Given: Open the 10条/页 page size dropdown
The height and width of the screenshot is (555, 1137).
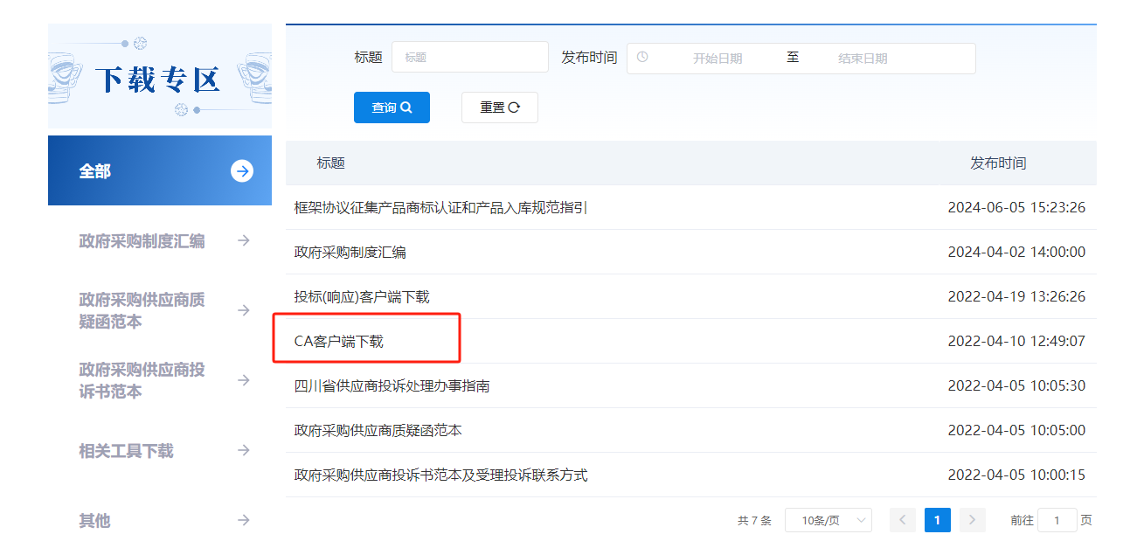Looking at the screenshot, I should tap(828, 520).
